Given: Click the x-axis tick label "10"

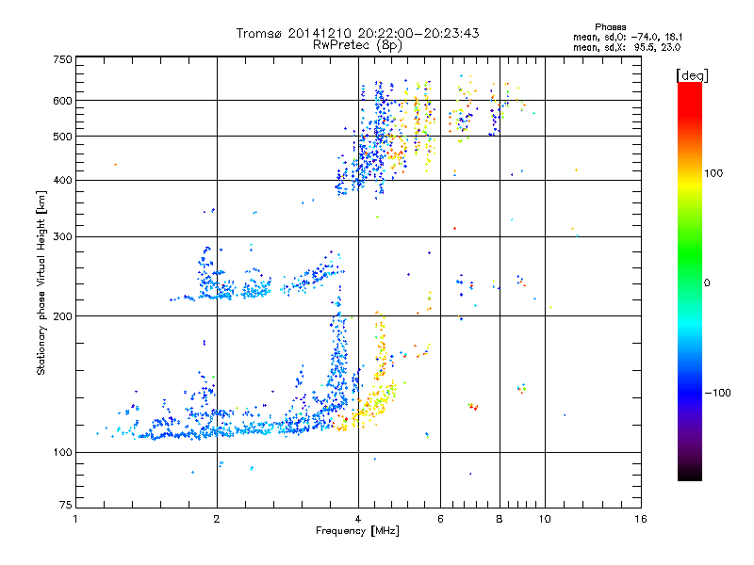Looking at the screenshot, I should coord(545,519).
